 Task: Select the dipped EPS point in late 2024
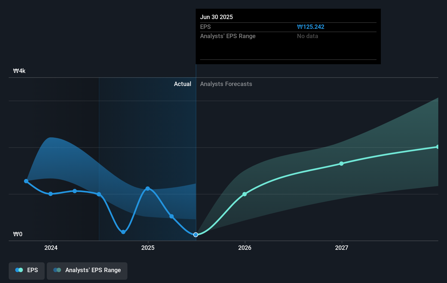[123, 232]
